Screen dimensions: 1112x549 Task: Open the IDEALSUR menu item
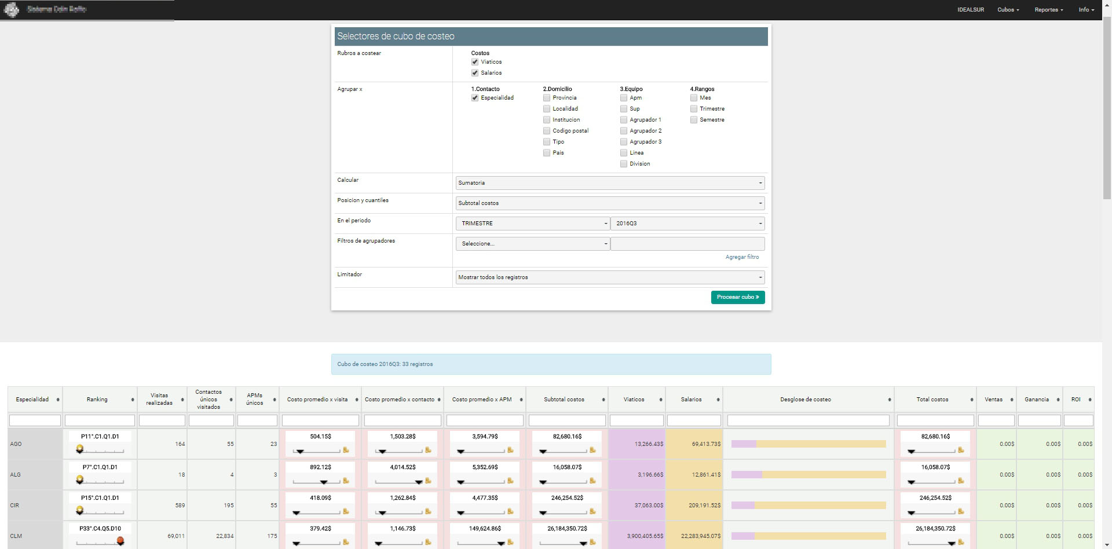click(x=971, y=10)
